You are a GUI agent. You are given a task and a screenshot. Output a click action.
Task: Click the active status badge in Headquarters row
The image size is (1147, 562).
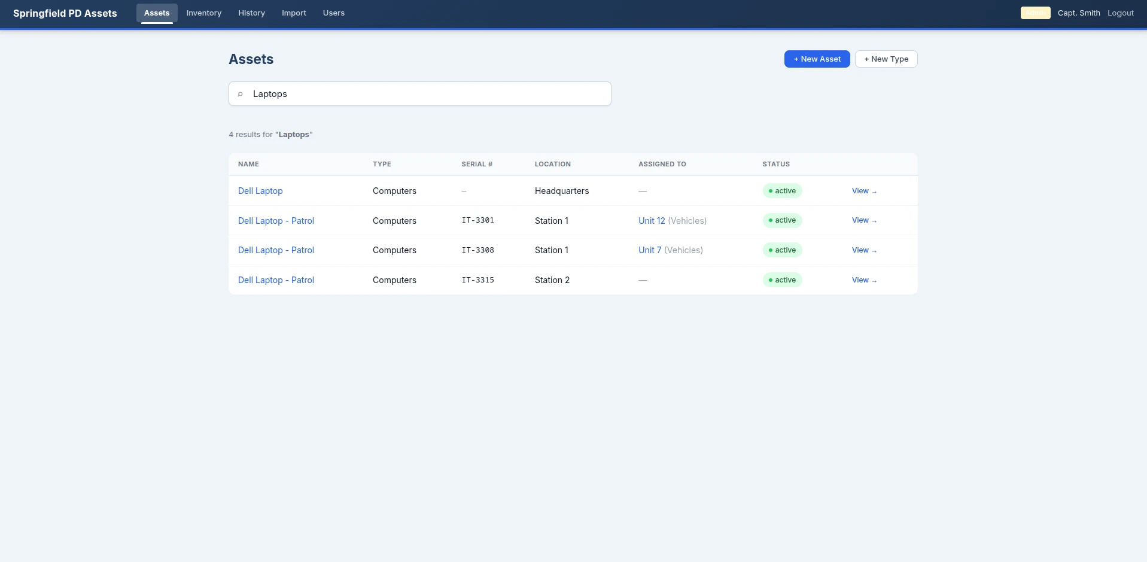(x=782, y=191)
